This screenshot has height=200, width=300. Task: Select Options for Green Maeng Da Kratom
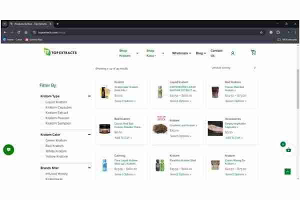235,174
